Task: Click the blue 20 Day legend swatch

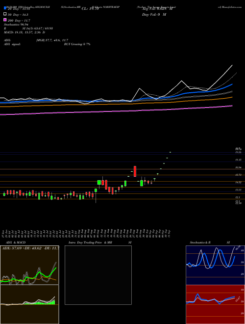Action: click(5, 8)
